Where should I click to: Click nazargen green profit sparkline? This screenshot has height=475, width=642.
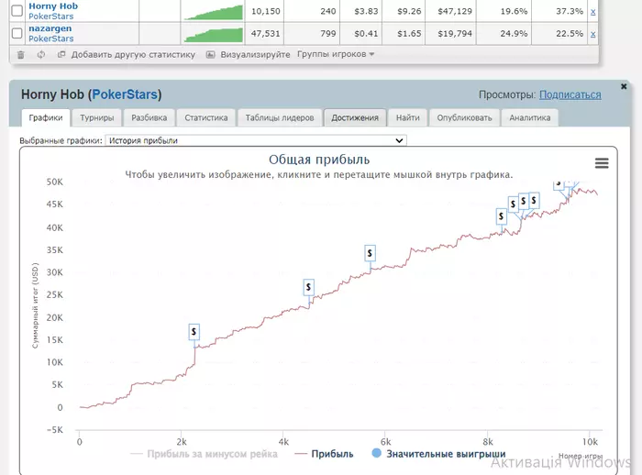pos(214,34)
